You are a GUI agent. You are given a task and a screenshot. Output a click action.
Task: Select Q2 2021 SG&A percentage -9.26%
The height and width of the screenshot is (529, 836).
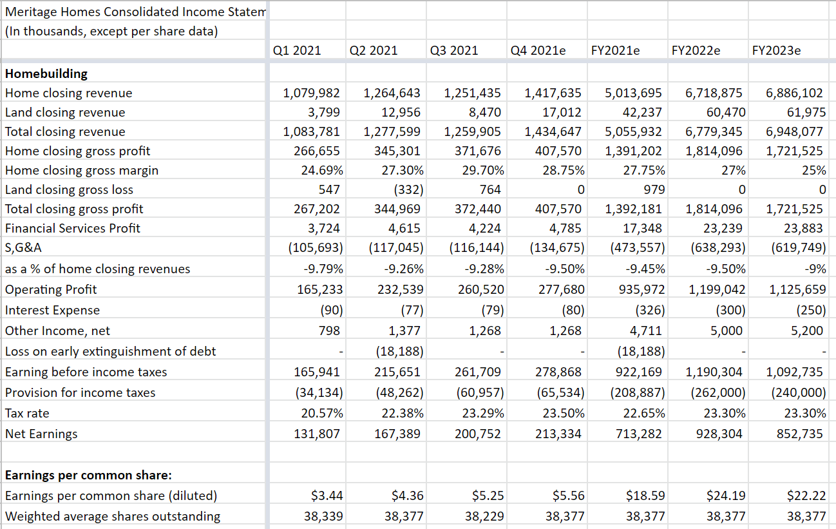click(x=403, y=269)
